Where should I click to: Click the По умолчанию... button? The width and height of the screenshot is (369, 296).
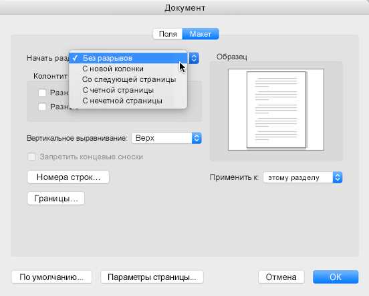pos(51,277)
